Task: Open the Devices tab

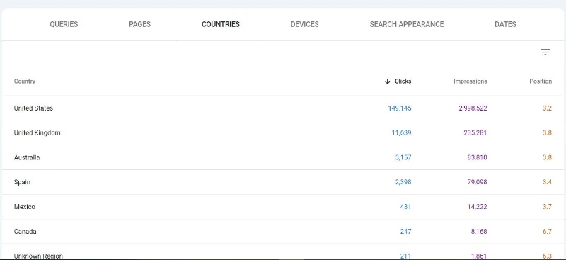Action: point(305,24)
